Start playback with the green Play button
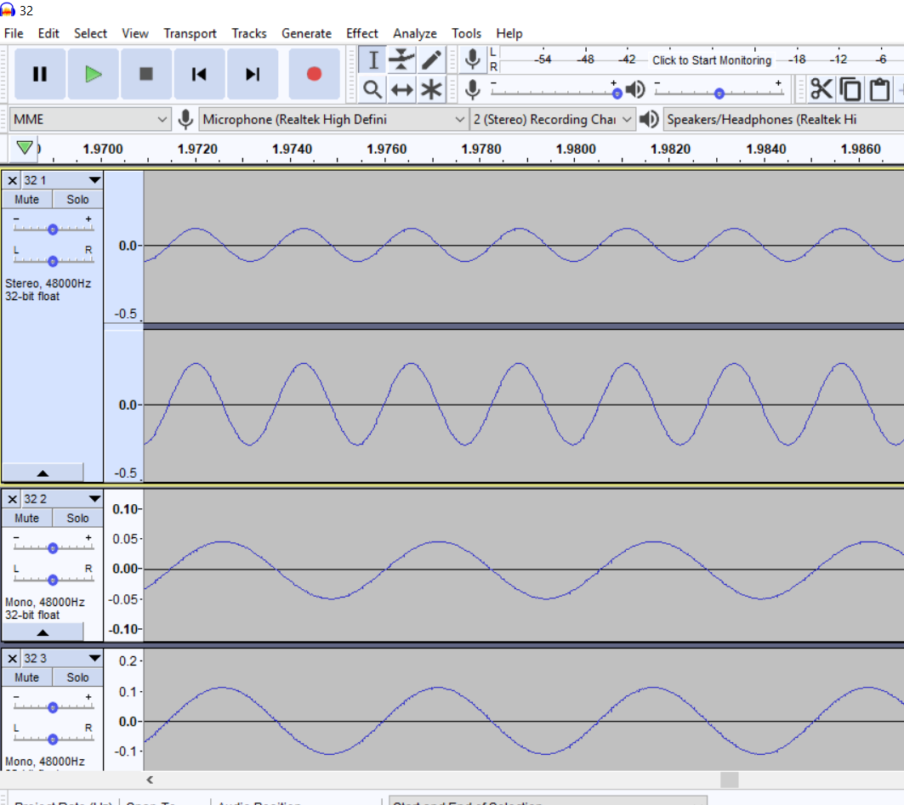The width and height of the screenshot is (904, 805). click(93, 74)
